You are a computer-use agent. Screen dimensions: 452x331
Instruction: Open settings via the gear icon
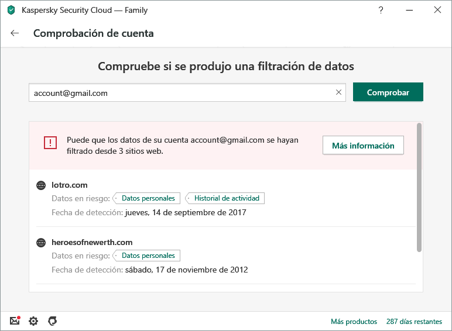(33, 321)
